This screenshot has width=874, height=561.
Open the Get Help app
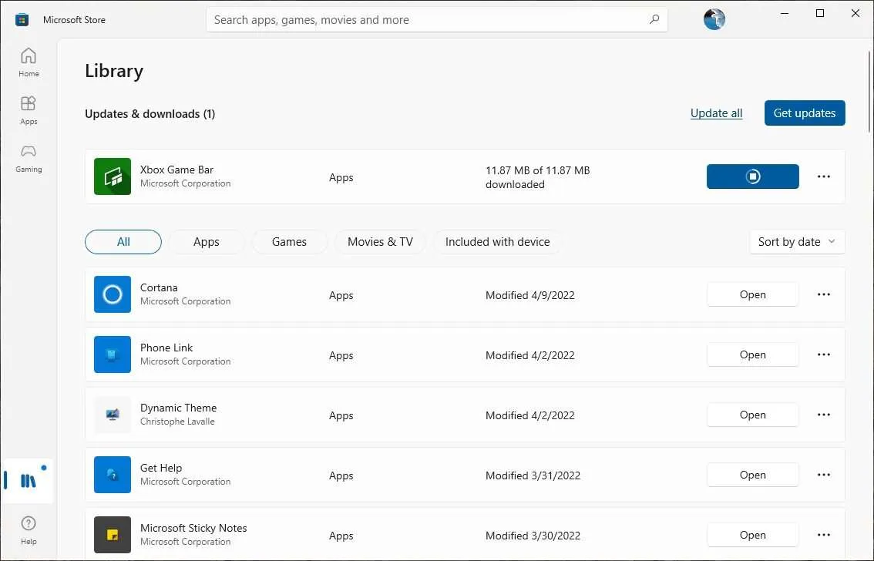click(752, 475)
